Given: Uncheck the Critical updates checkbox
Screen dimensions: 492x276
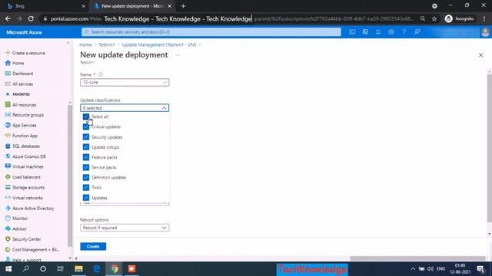Looking at the screenshot, I should [86, 127].
